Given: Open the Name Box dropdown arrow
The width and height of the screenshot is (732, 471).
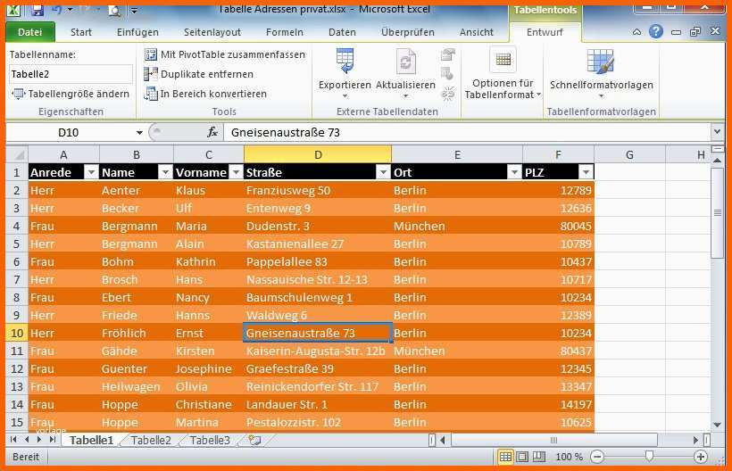Looking at the screenshot, I should [x=139, y=132].
